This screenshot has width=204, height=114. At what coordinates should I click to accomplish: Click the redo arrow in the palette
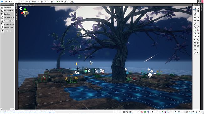[195, 52]
